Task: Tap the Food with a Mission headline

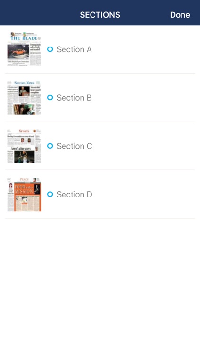Action: 24,189
